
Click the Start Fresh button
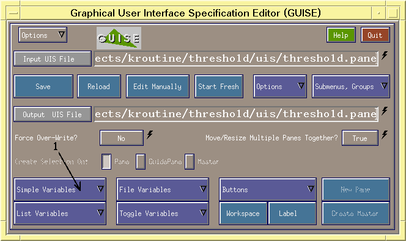(x=219, y=87)
